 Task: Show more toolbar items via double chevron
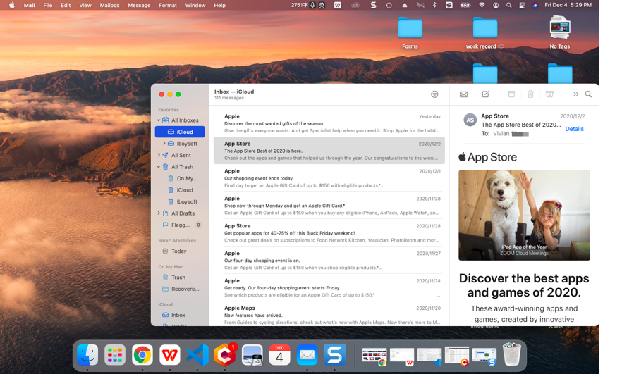(575, 94)
